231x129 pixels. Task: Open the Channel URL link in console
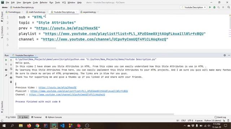[x=67, y=95]
